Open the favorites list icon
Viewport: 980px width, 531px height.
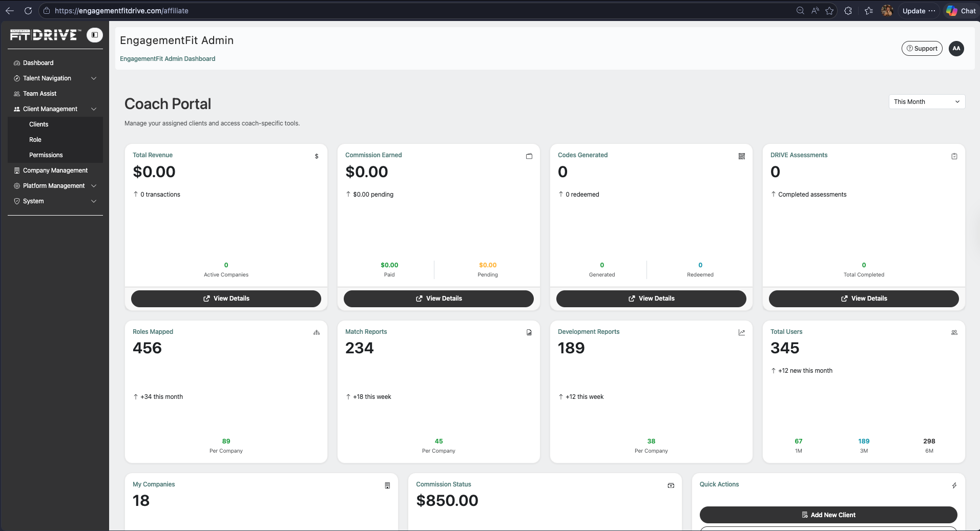click(869, 11)
